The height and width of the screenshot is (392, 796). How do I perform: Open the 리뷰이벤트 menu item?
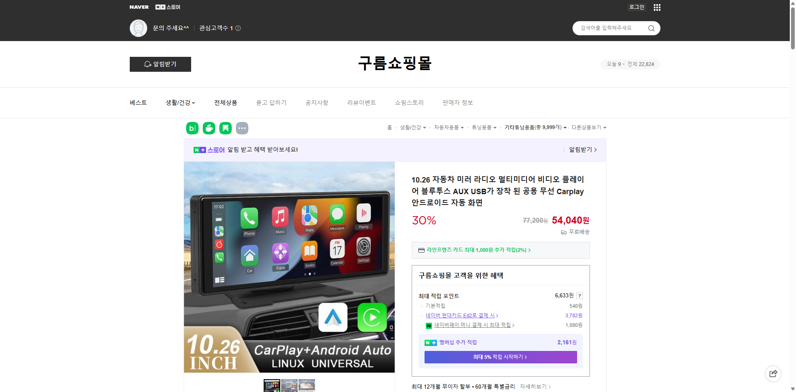[362, 102]
